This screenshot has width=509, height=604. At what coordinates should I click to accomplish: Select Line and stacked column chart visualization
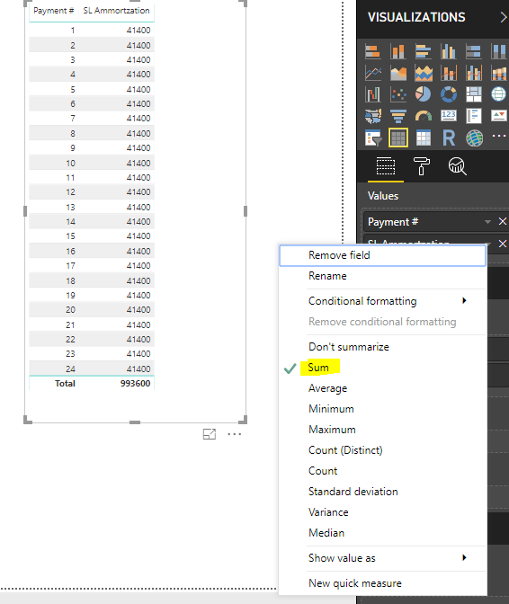click(x=448, y=73)
